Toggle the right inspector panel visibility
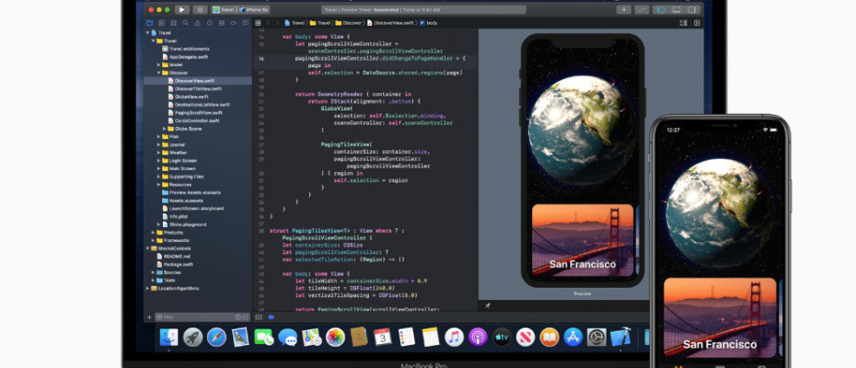856x368 pixels. (692, 10)
